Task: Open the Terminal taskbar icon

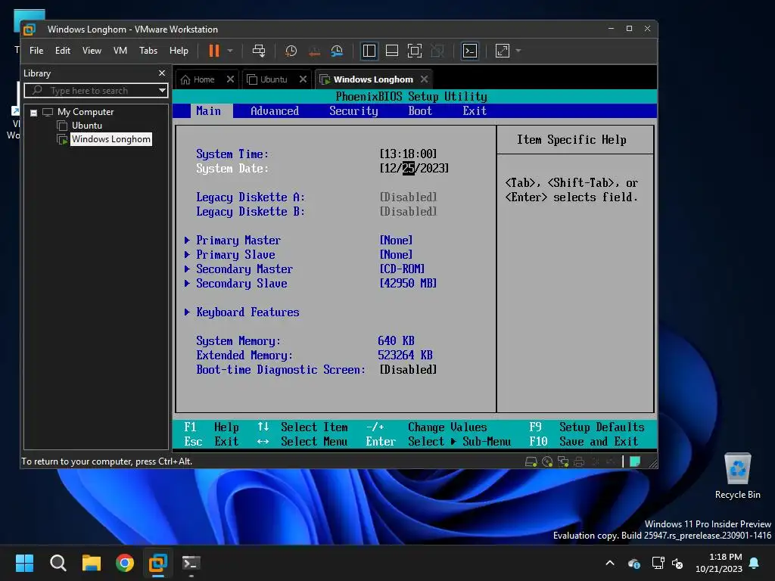Action: pos(191,563)
